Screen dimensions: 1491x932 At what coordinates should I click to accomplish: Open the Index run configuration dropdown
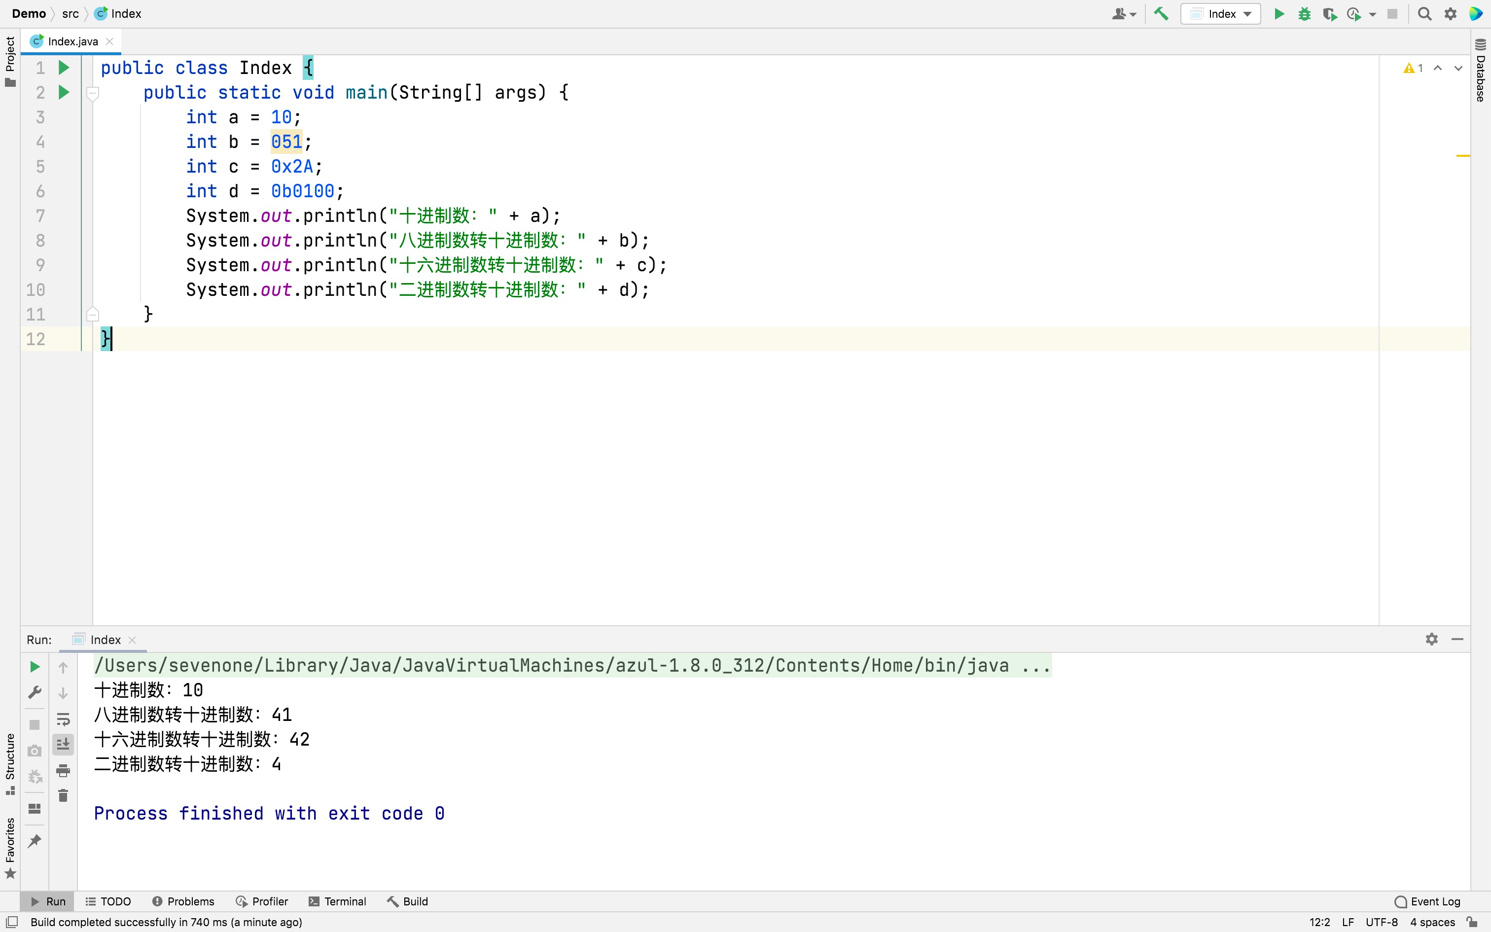click(1220, 14)
